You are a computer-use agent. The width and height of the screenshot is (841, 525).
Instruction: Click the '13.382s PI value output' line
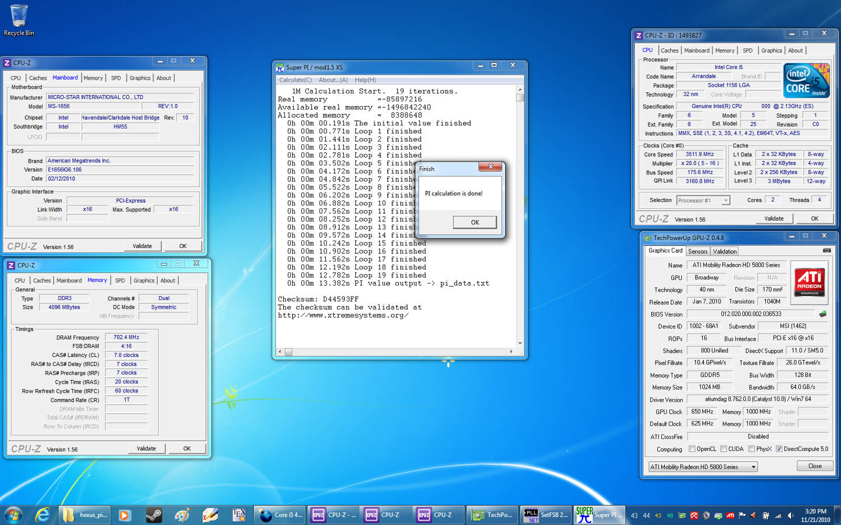(x=388, y=283)
